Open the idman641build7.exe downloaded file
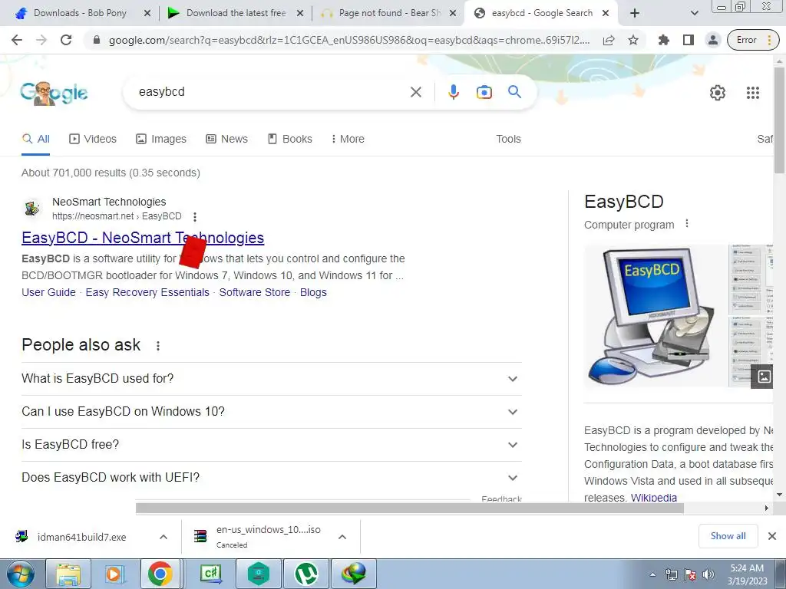This screenshot has height=589, width=786. tap(81, 537)
